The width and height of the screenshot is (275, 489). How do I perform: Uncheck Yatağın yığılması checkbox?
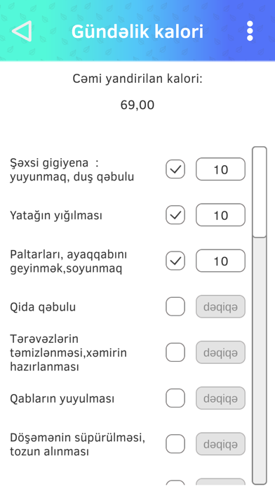(x=175, y=215)
